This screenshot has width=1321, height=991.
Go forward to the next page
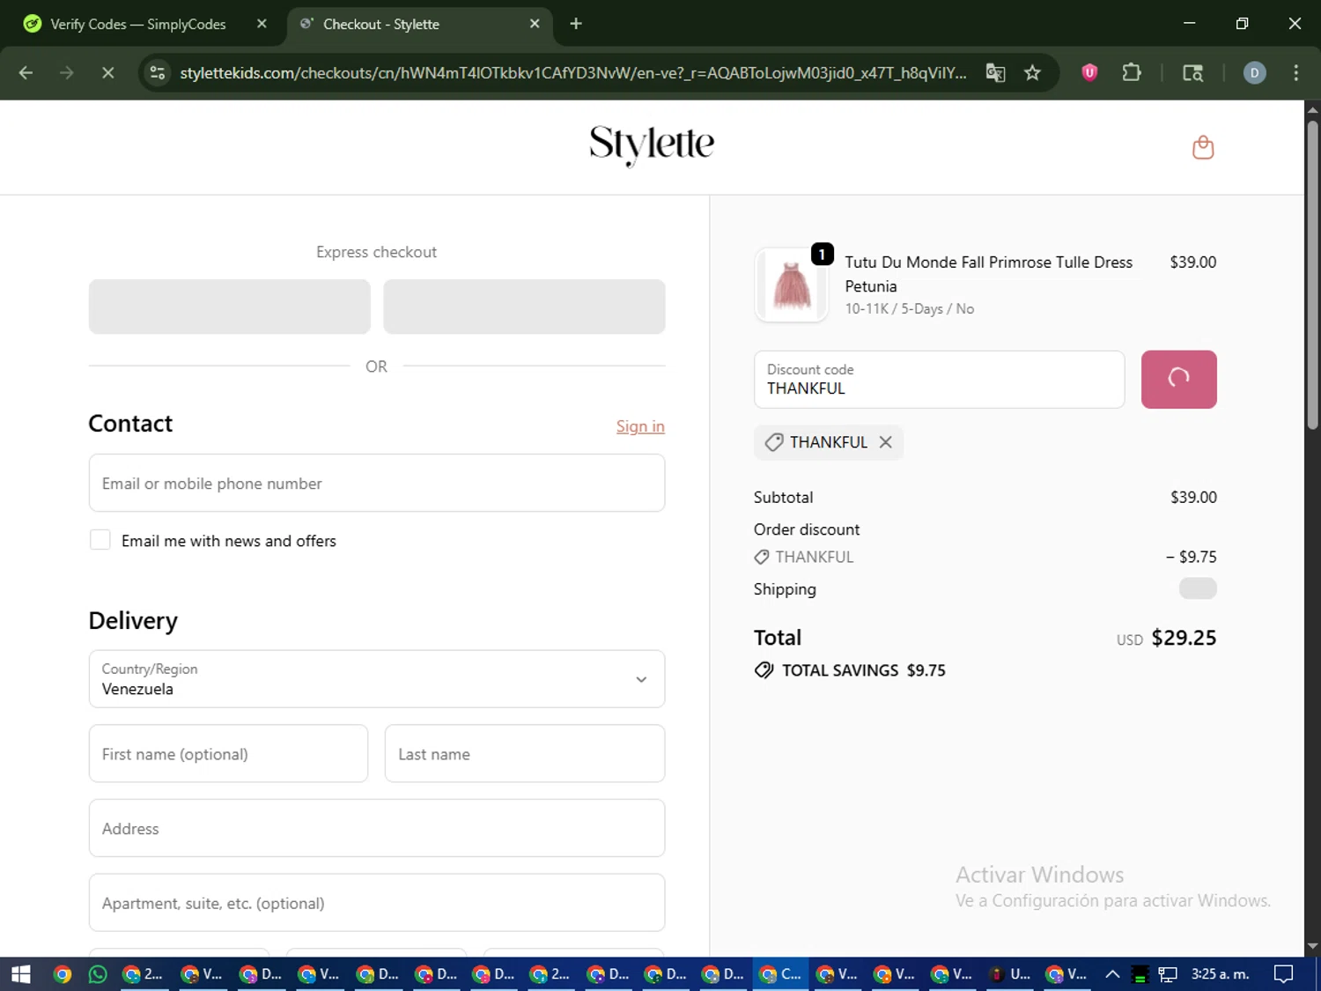click(67, 73)
